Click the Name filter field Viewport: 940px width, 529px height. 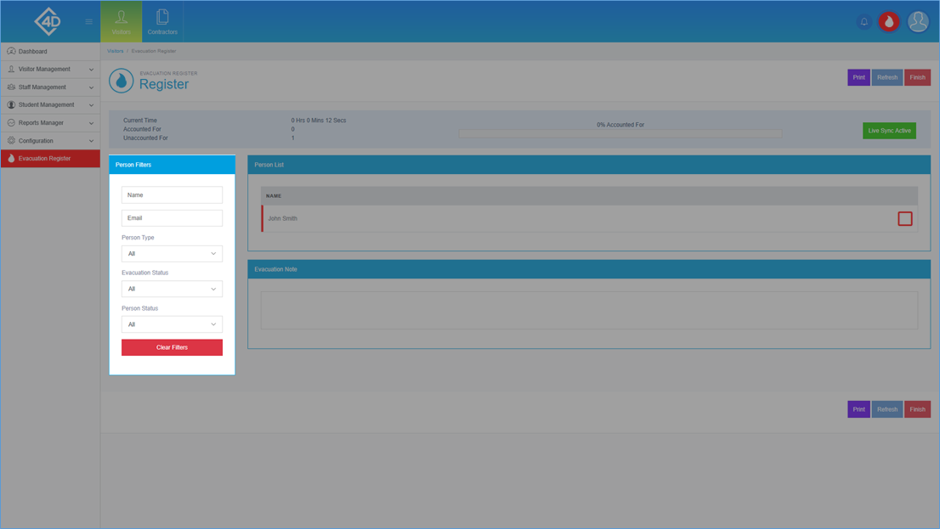(172, 194)
